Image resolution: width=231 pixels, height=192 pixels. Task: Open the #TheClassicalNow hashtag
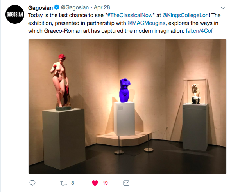(130, 15)
